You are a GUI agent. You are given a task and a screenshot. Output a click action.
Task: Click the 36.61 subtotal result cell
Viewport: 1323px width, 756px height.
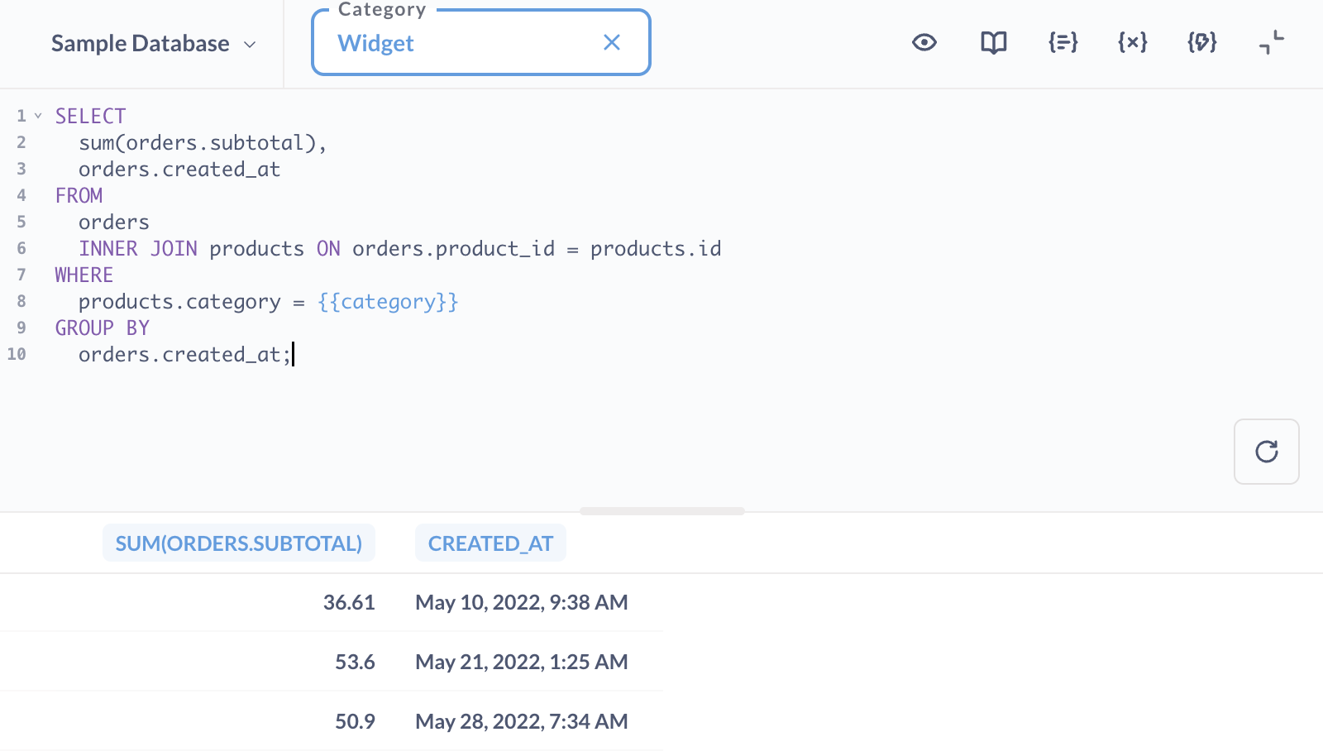[349, 602]
